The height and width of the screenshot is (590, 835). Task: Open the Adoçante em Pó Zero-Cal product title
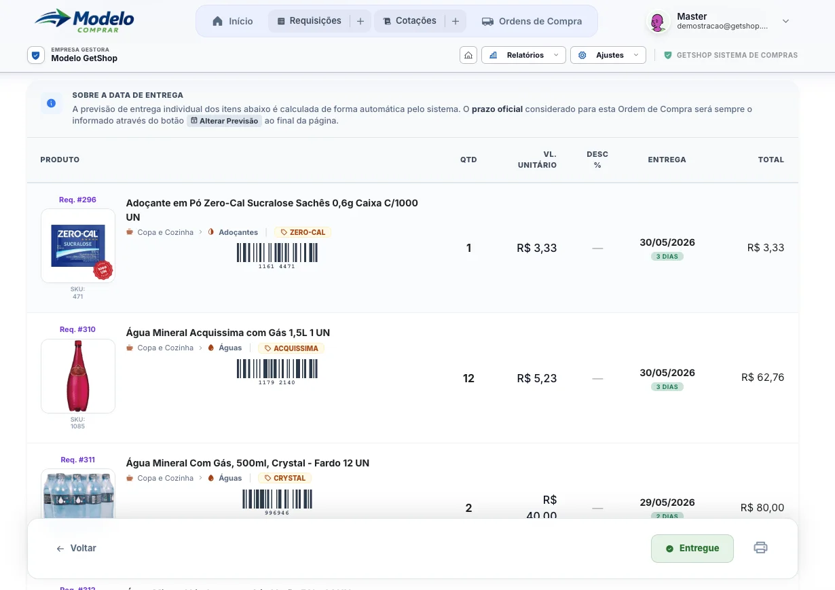pos(272,210)
